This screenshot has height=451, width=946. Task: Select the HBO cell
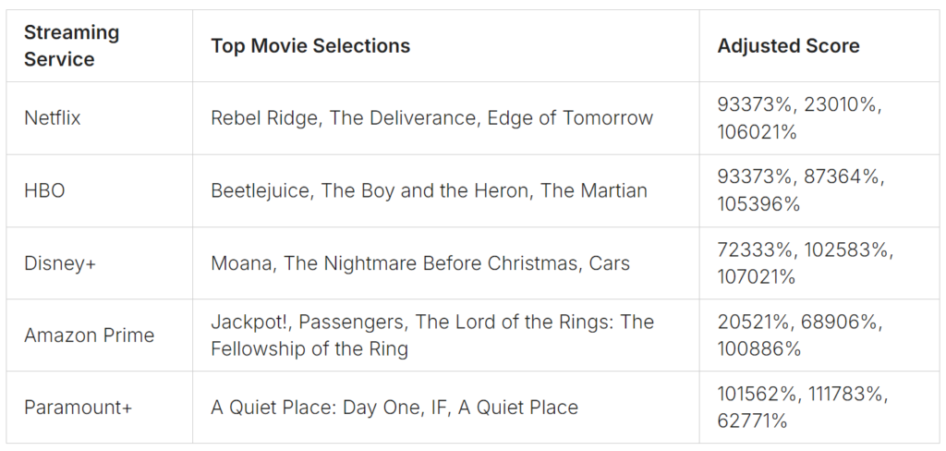point(100,190)
